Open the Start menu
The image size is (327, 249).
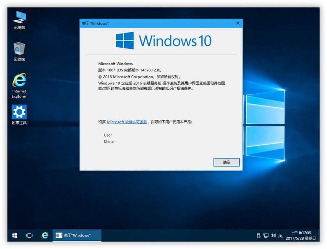(14, 235)
